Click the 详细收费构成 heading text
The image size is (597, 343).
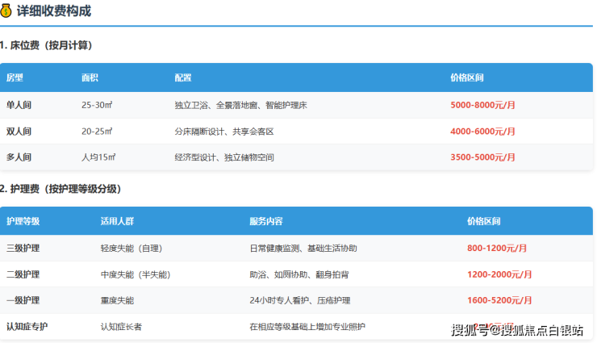(x=53, y=11)
